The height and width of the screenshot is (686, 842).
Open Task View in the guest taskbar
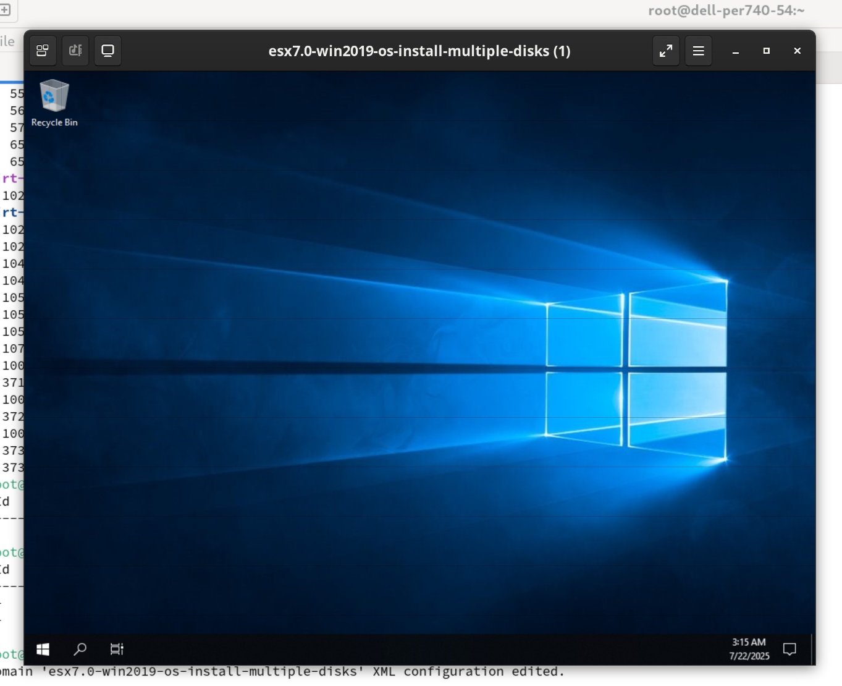pos(117,650)
